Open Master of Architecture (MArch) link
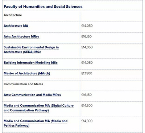The image size is (145, 133). (x=27, y=73)
